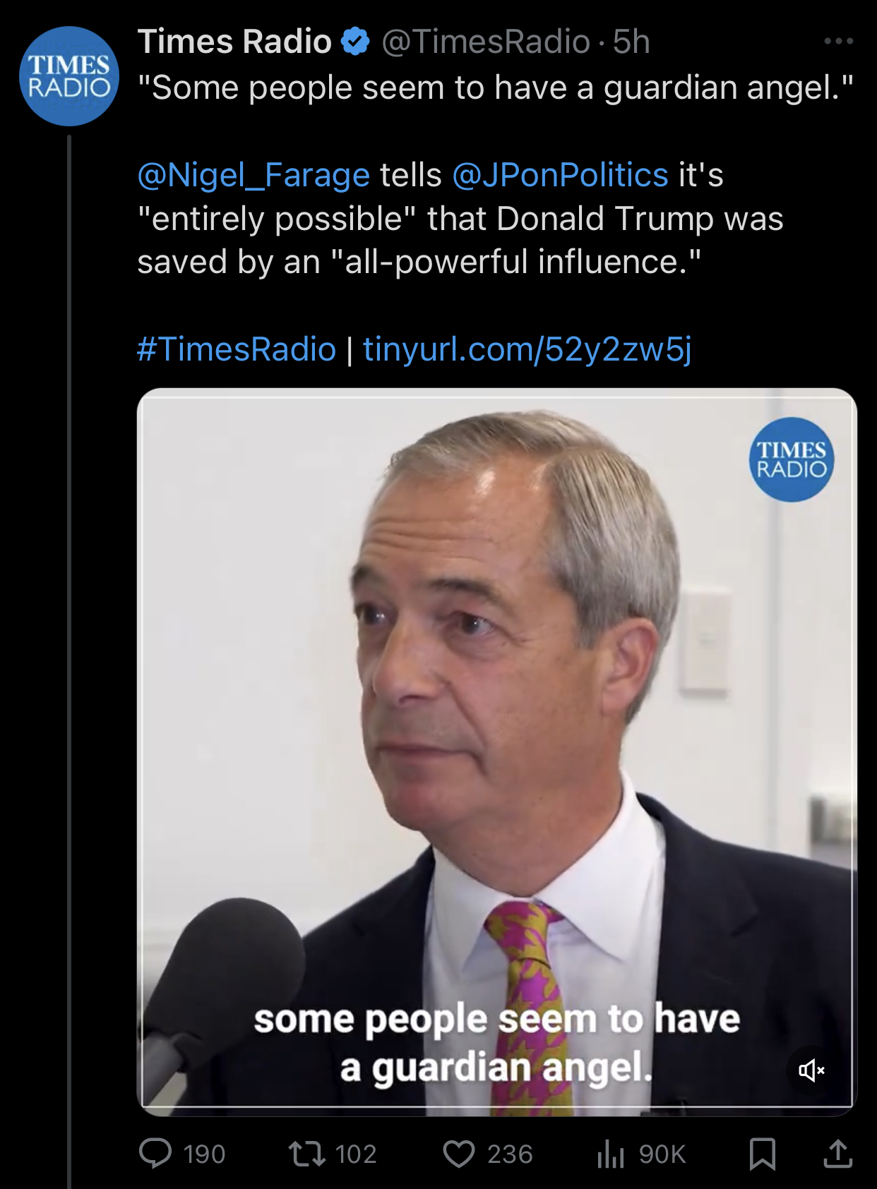Follow the tinyurl.com/52y2zw5j link
Screen dimensions: 877x1189
coord(527,349)
